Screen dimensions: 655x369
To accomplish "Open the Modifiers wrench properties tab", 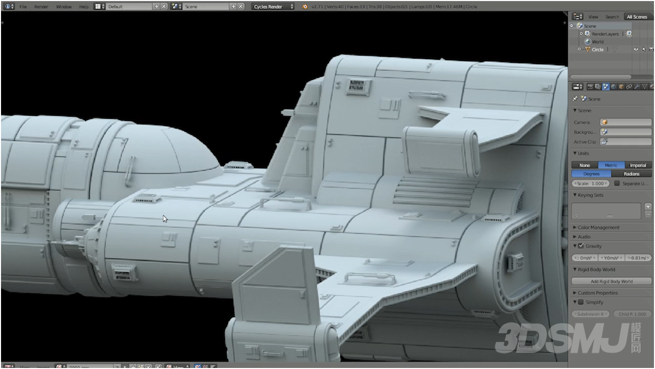I will [x=637, y=87].
